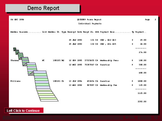This screenshot has height=121, width=162.
Task: Click the Left Click to Continue button
Action: tap(23, 111)
